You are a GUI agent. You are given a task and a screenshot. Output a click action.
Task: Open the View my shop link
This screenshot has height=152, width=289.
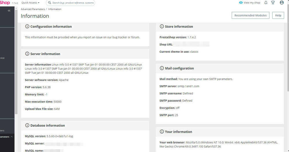pos(252,3)
